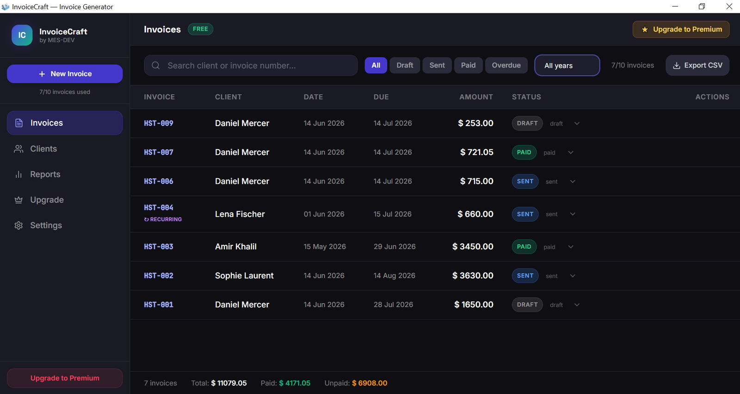The height and width of the screenshot is (394, 740).
Task: Open invoice HST-007 link
Action: [159, 152]
